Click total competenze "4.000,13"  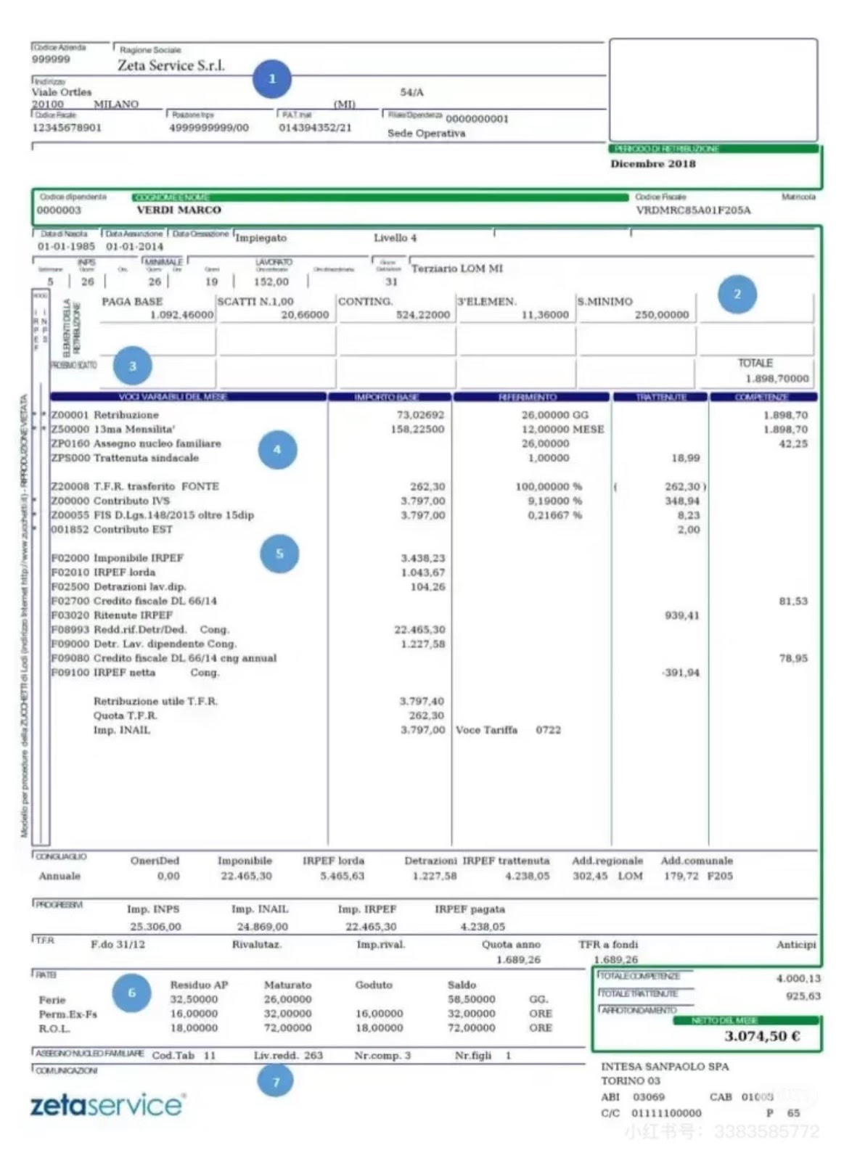[x=798, y=978]
